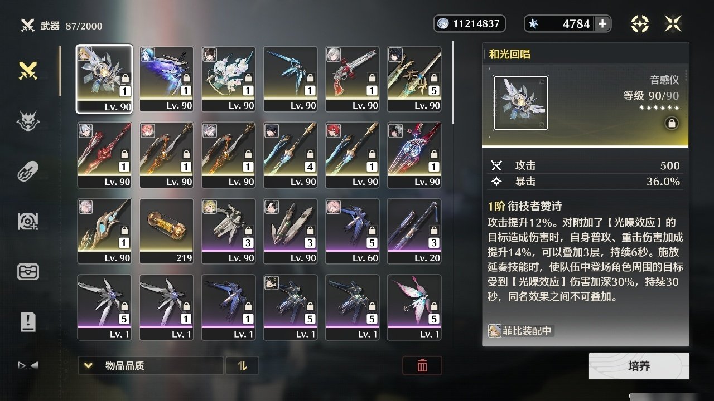Click the shell credit currency counter 11214837
The height and width of the screenshot is (401, 714).
click(470, 23)
